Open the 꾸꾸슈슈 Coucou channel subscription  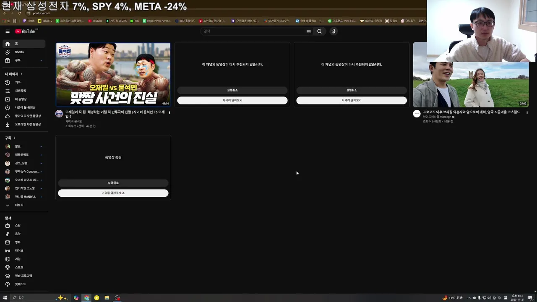[24, 172]
